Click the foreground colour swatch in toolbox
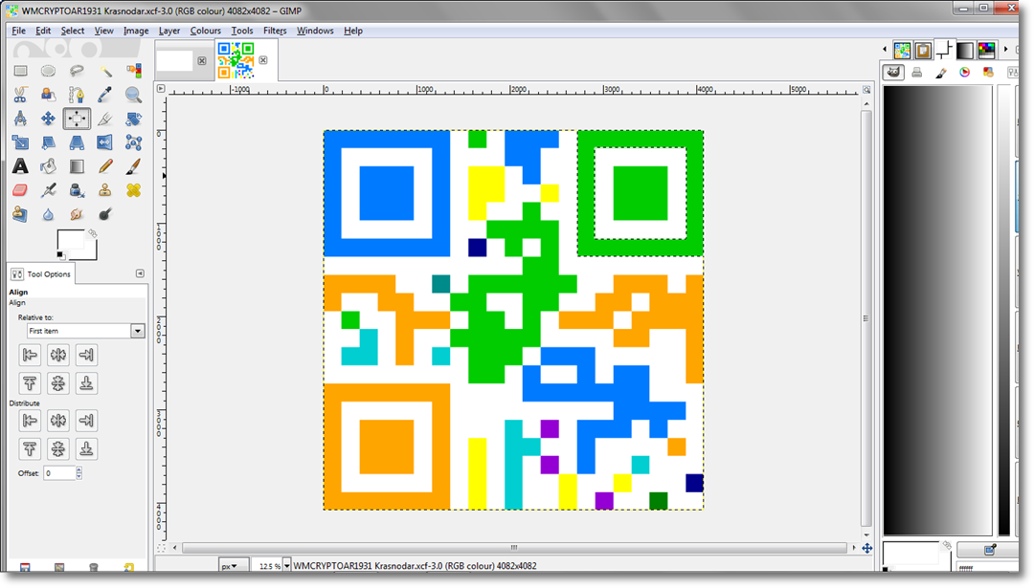 70,240
